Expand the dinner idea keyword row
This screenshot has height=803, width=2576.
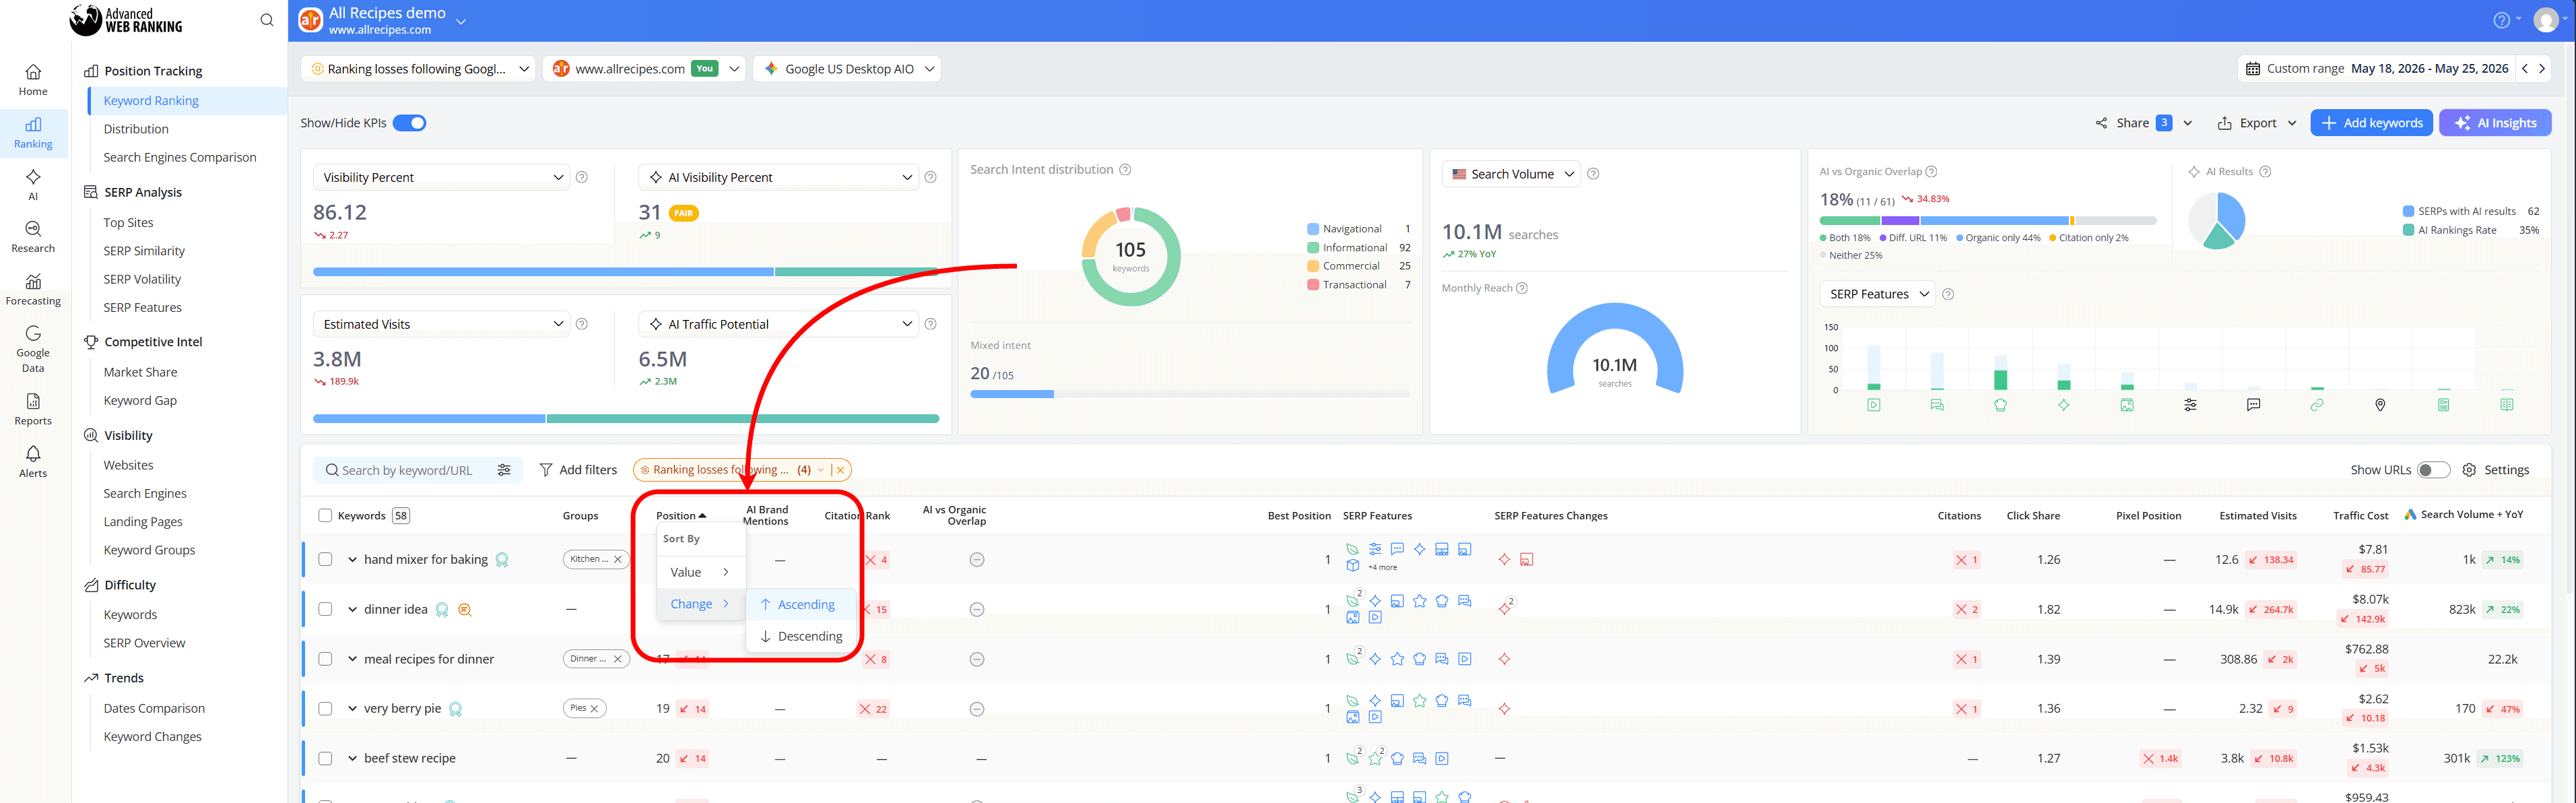[352, 609]
